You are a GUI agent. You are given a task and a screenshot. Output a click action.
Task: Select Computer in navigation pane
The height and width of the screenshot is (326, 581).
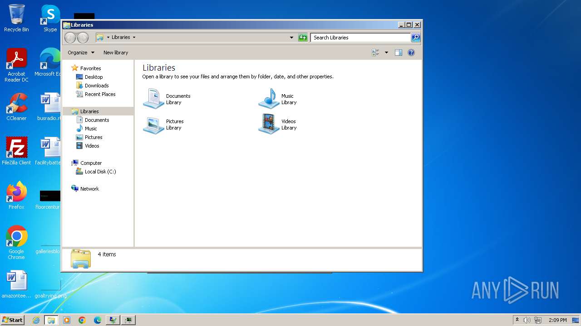[x=91, y=163]
